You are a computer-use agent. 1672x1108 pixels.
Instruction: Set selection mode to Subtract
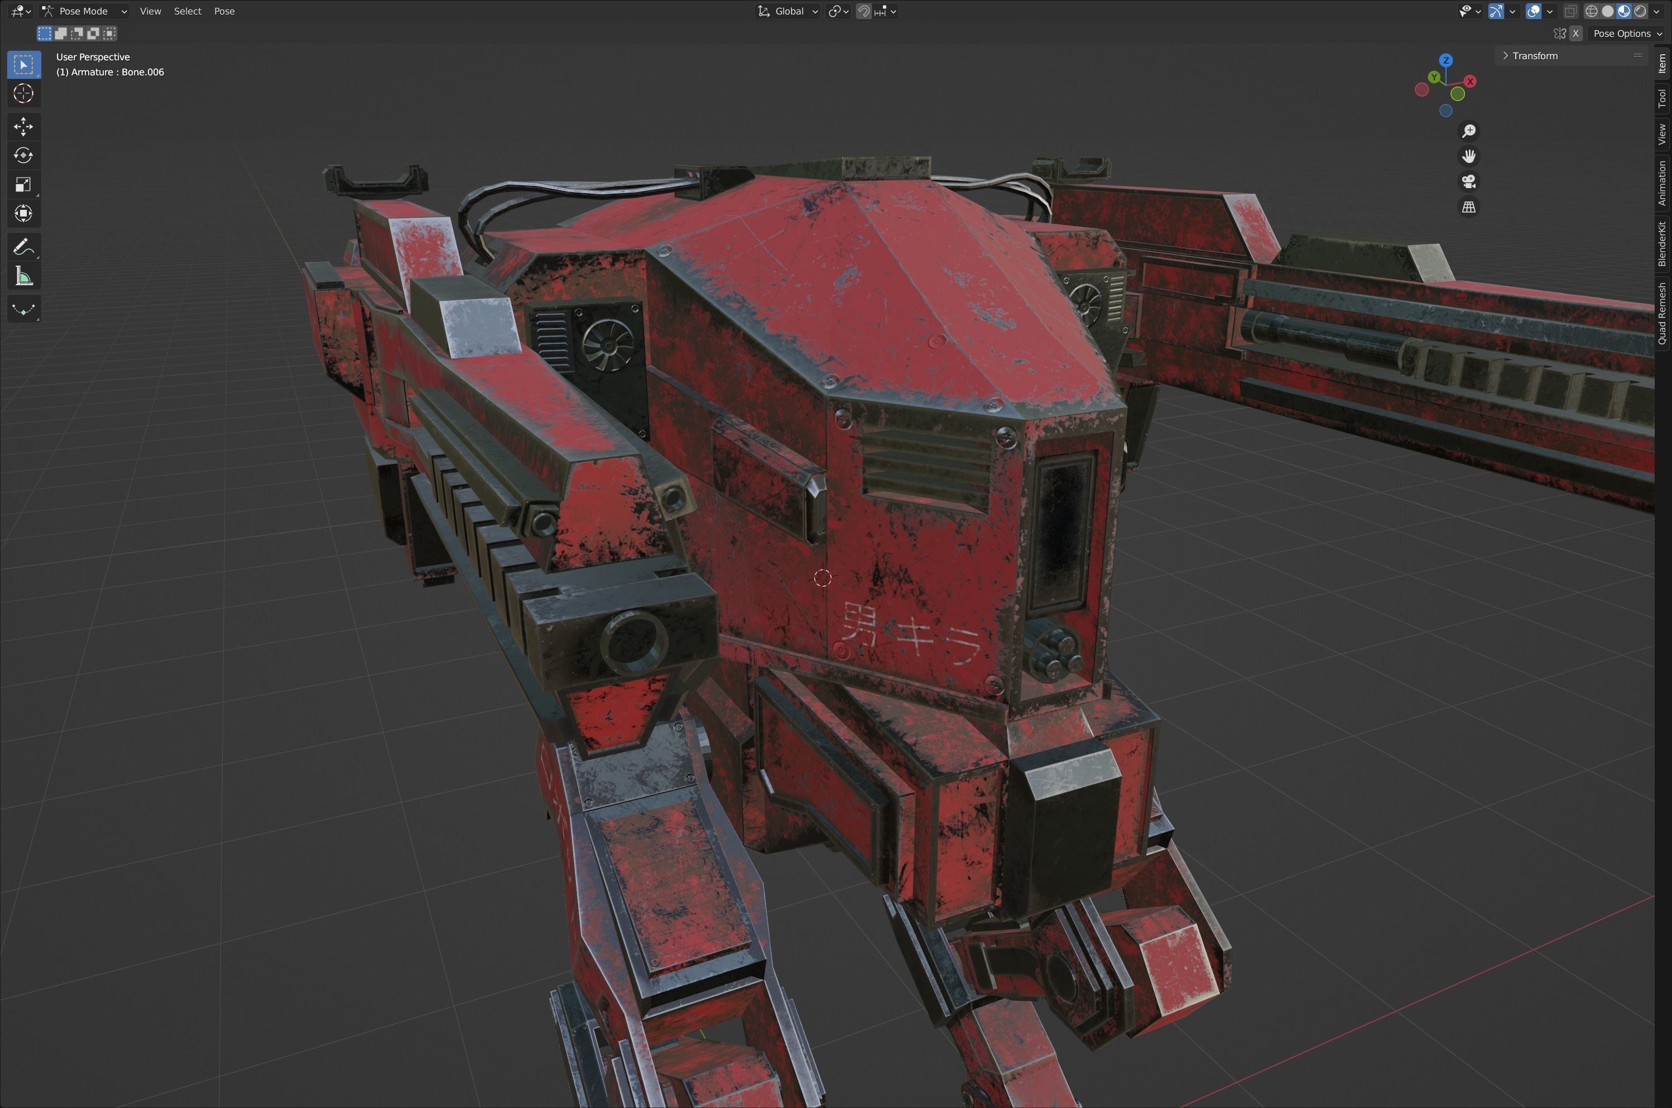coord(77,33)
